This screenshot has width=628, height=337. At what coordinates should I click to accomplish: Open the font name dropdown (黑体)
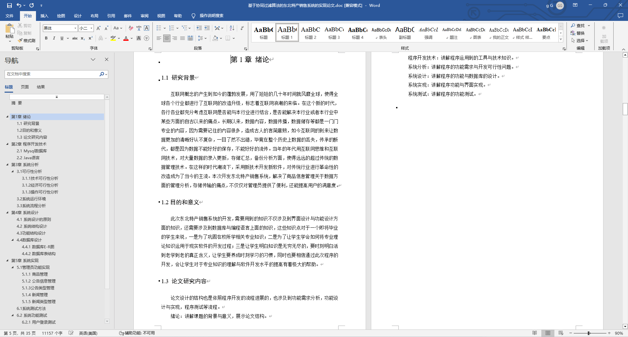click(76, 28)
